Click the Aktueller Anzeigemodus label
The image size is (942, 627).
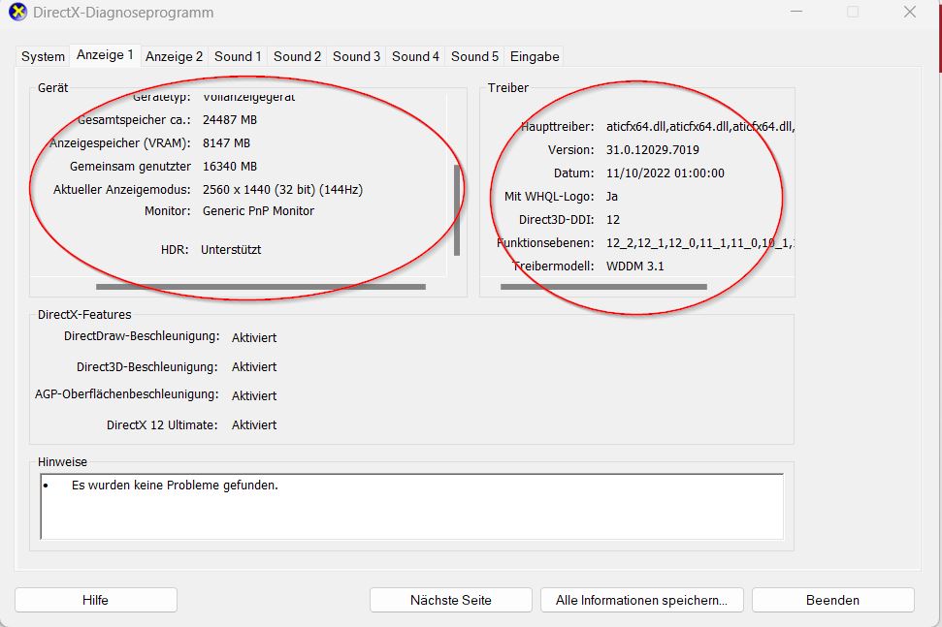[122, 190]
